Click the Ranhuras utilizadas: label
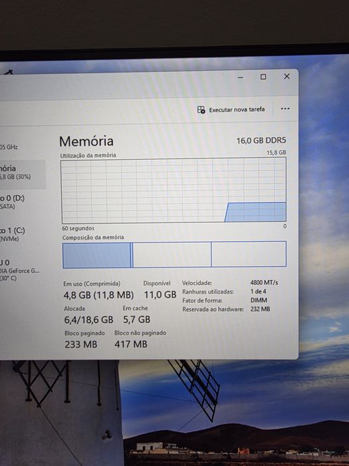The width and height of the screenshot is (349, 466). coord(207,292)
